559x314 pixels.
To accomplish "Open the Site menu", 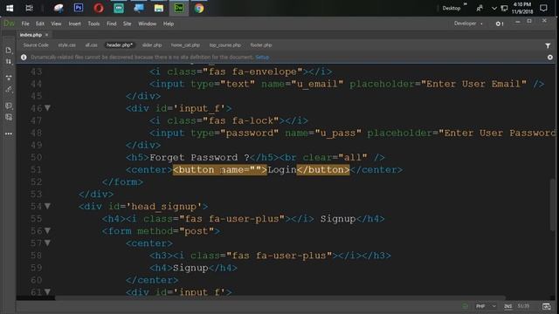I will (128, 24).
